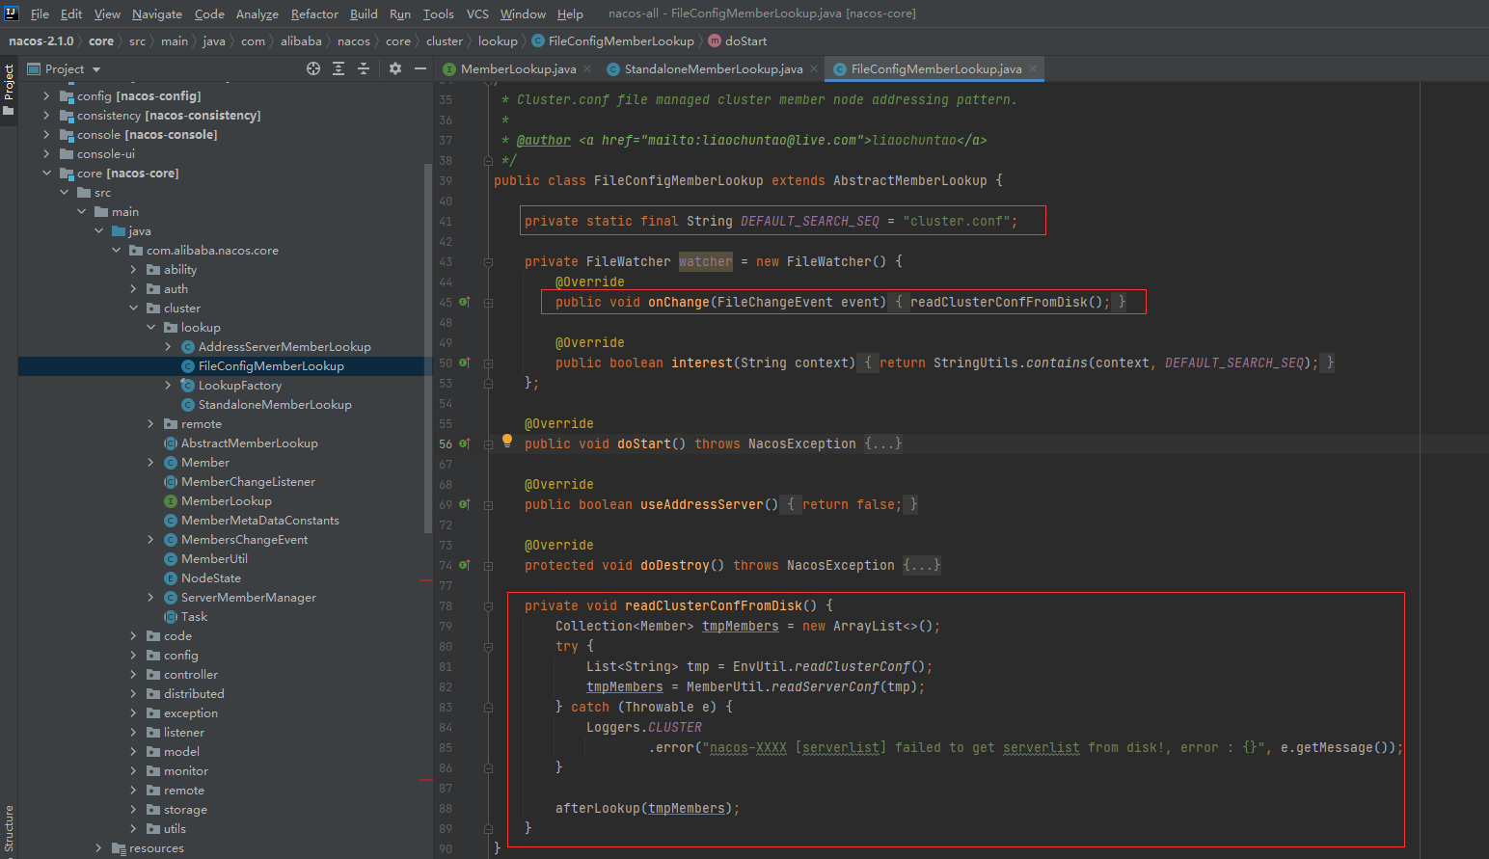Click the highlighted watcher variable
The width and height of the screenshot is (1489, 859).
click(x=706, y=261)
